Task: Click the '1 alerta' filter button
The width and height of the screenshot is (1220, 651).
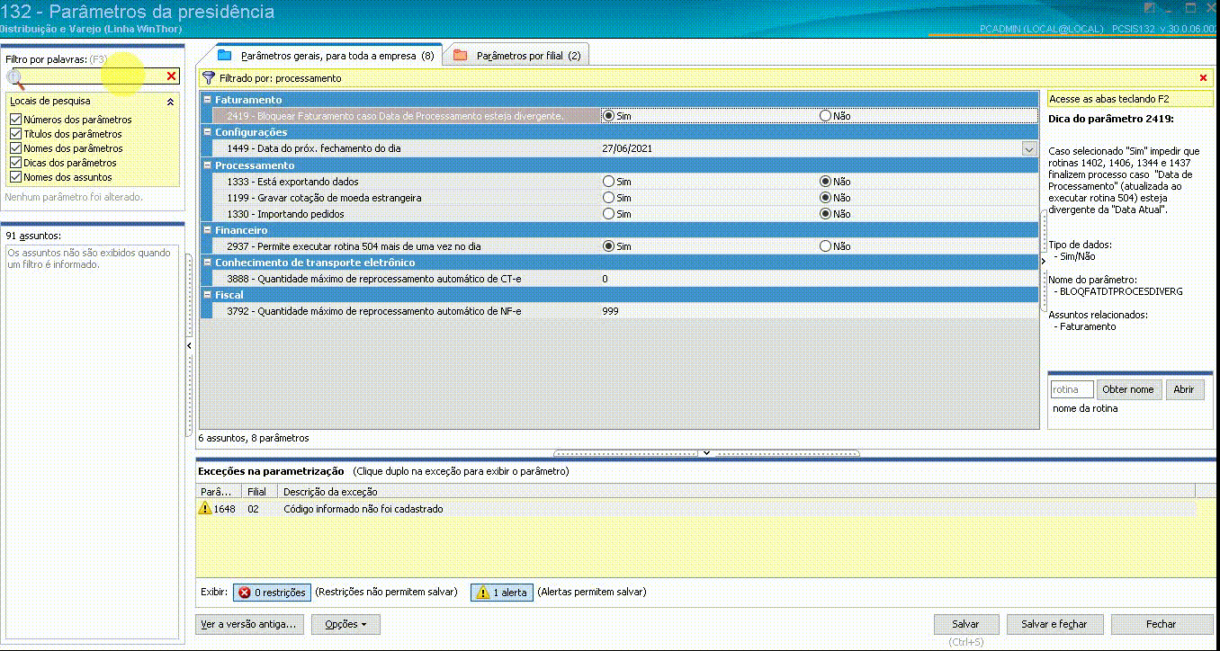Action: pos(501,593)
